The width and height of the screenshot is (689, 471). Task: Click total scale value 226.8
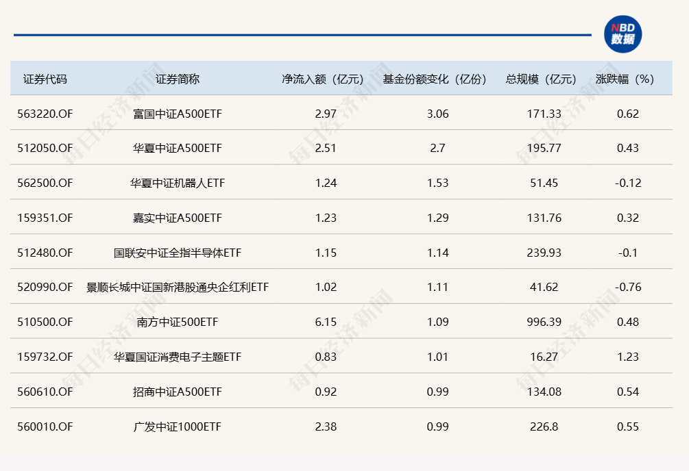coord(544,427)
